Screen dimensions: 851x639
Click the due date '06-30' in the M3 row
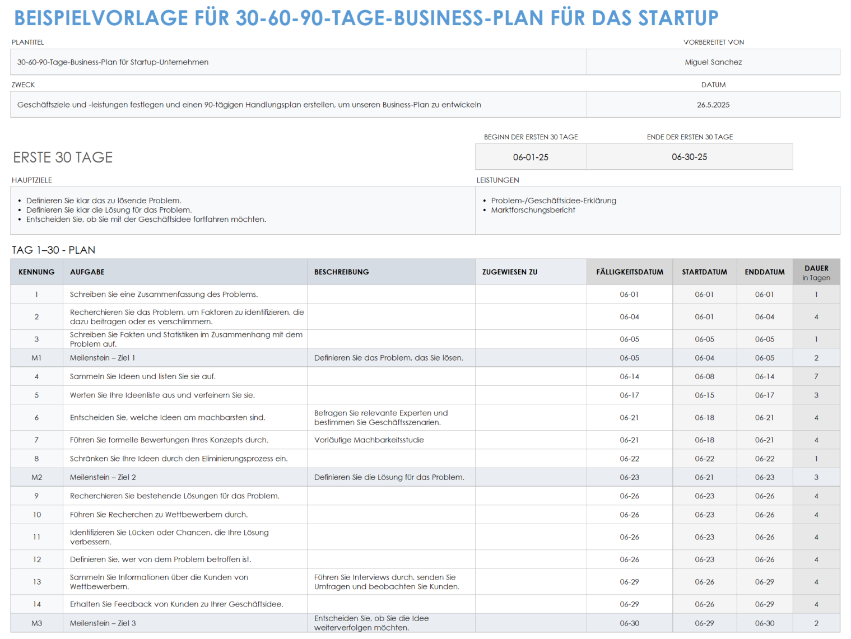[630, 623]
